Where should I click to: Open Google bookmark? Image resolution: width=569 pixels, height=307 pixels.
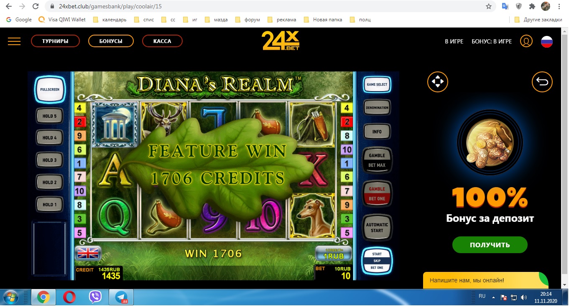(x=19, y=20)
